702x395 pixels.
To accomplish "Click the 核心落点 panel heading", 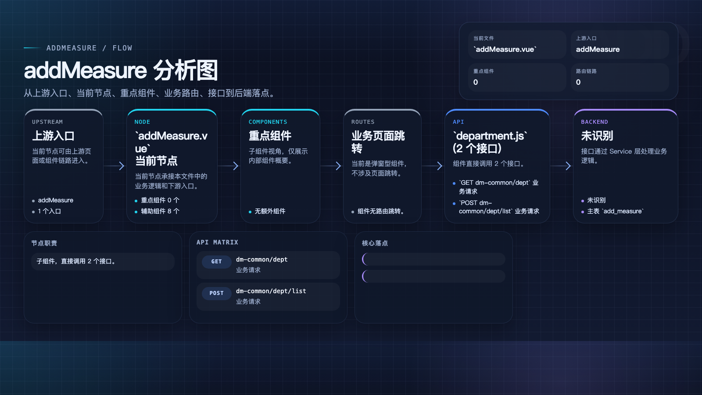I will click(375, 243).
